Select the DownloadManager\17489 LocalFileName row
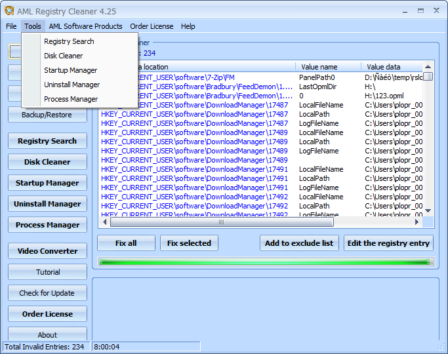This screenshot has height=354, width=448. (x=261, y=132)
